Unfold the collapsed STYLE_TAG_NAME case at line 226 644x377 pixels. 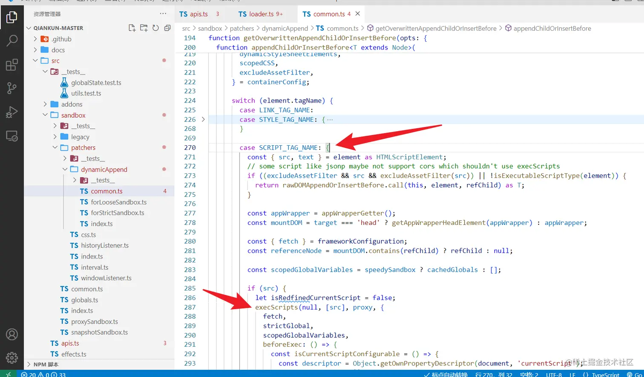tap(203, 120)
